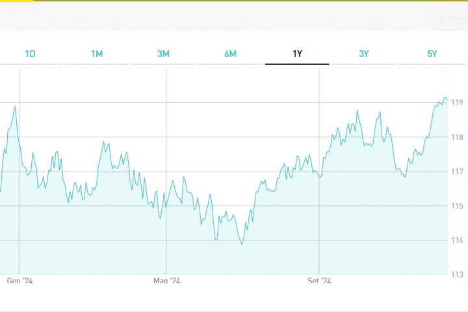This screenshot has height=312, width=468.
Task: Click the Set '24 date label
Action: 318,281
